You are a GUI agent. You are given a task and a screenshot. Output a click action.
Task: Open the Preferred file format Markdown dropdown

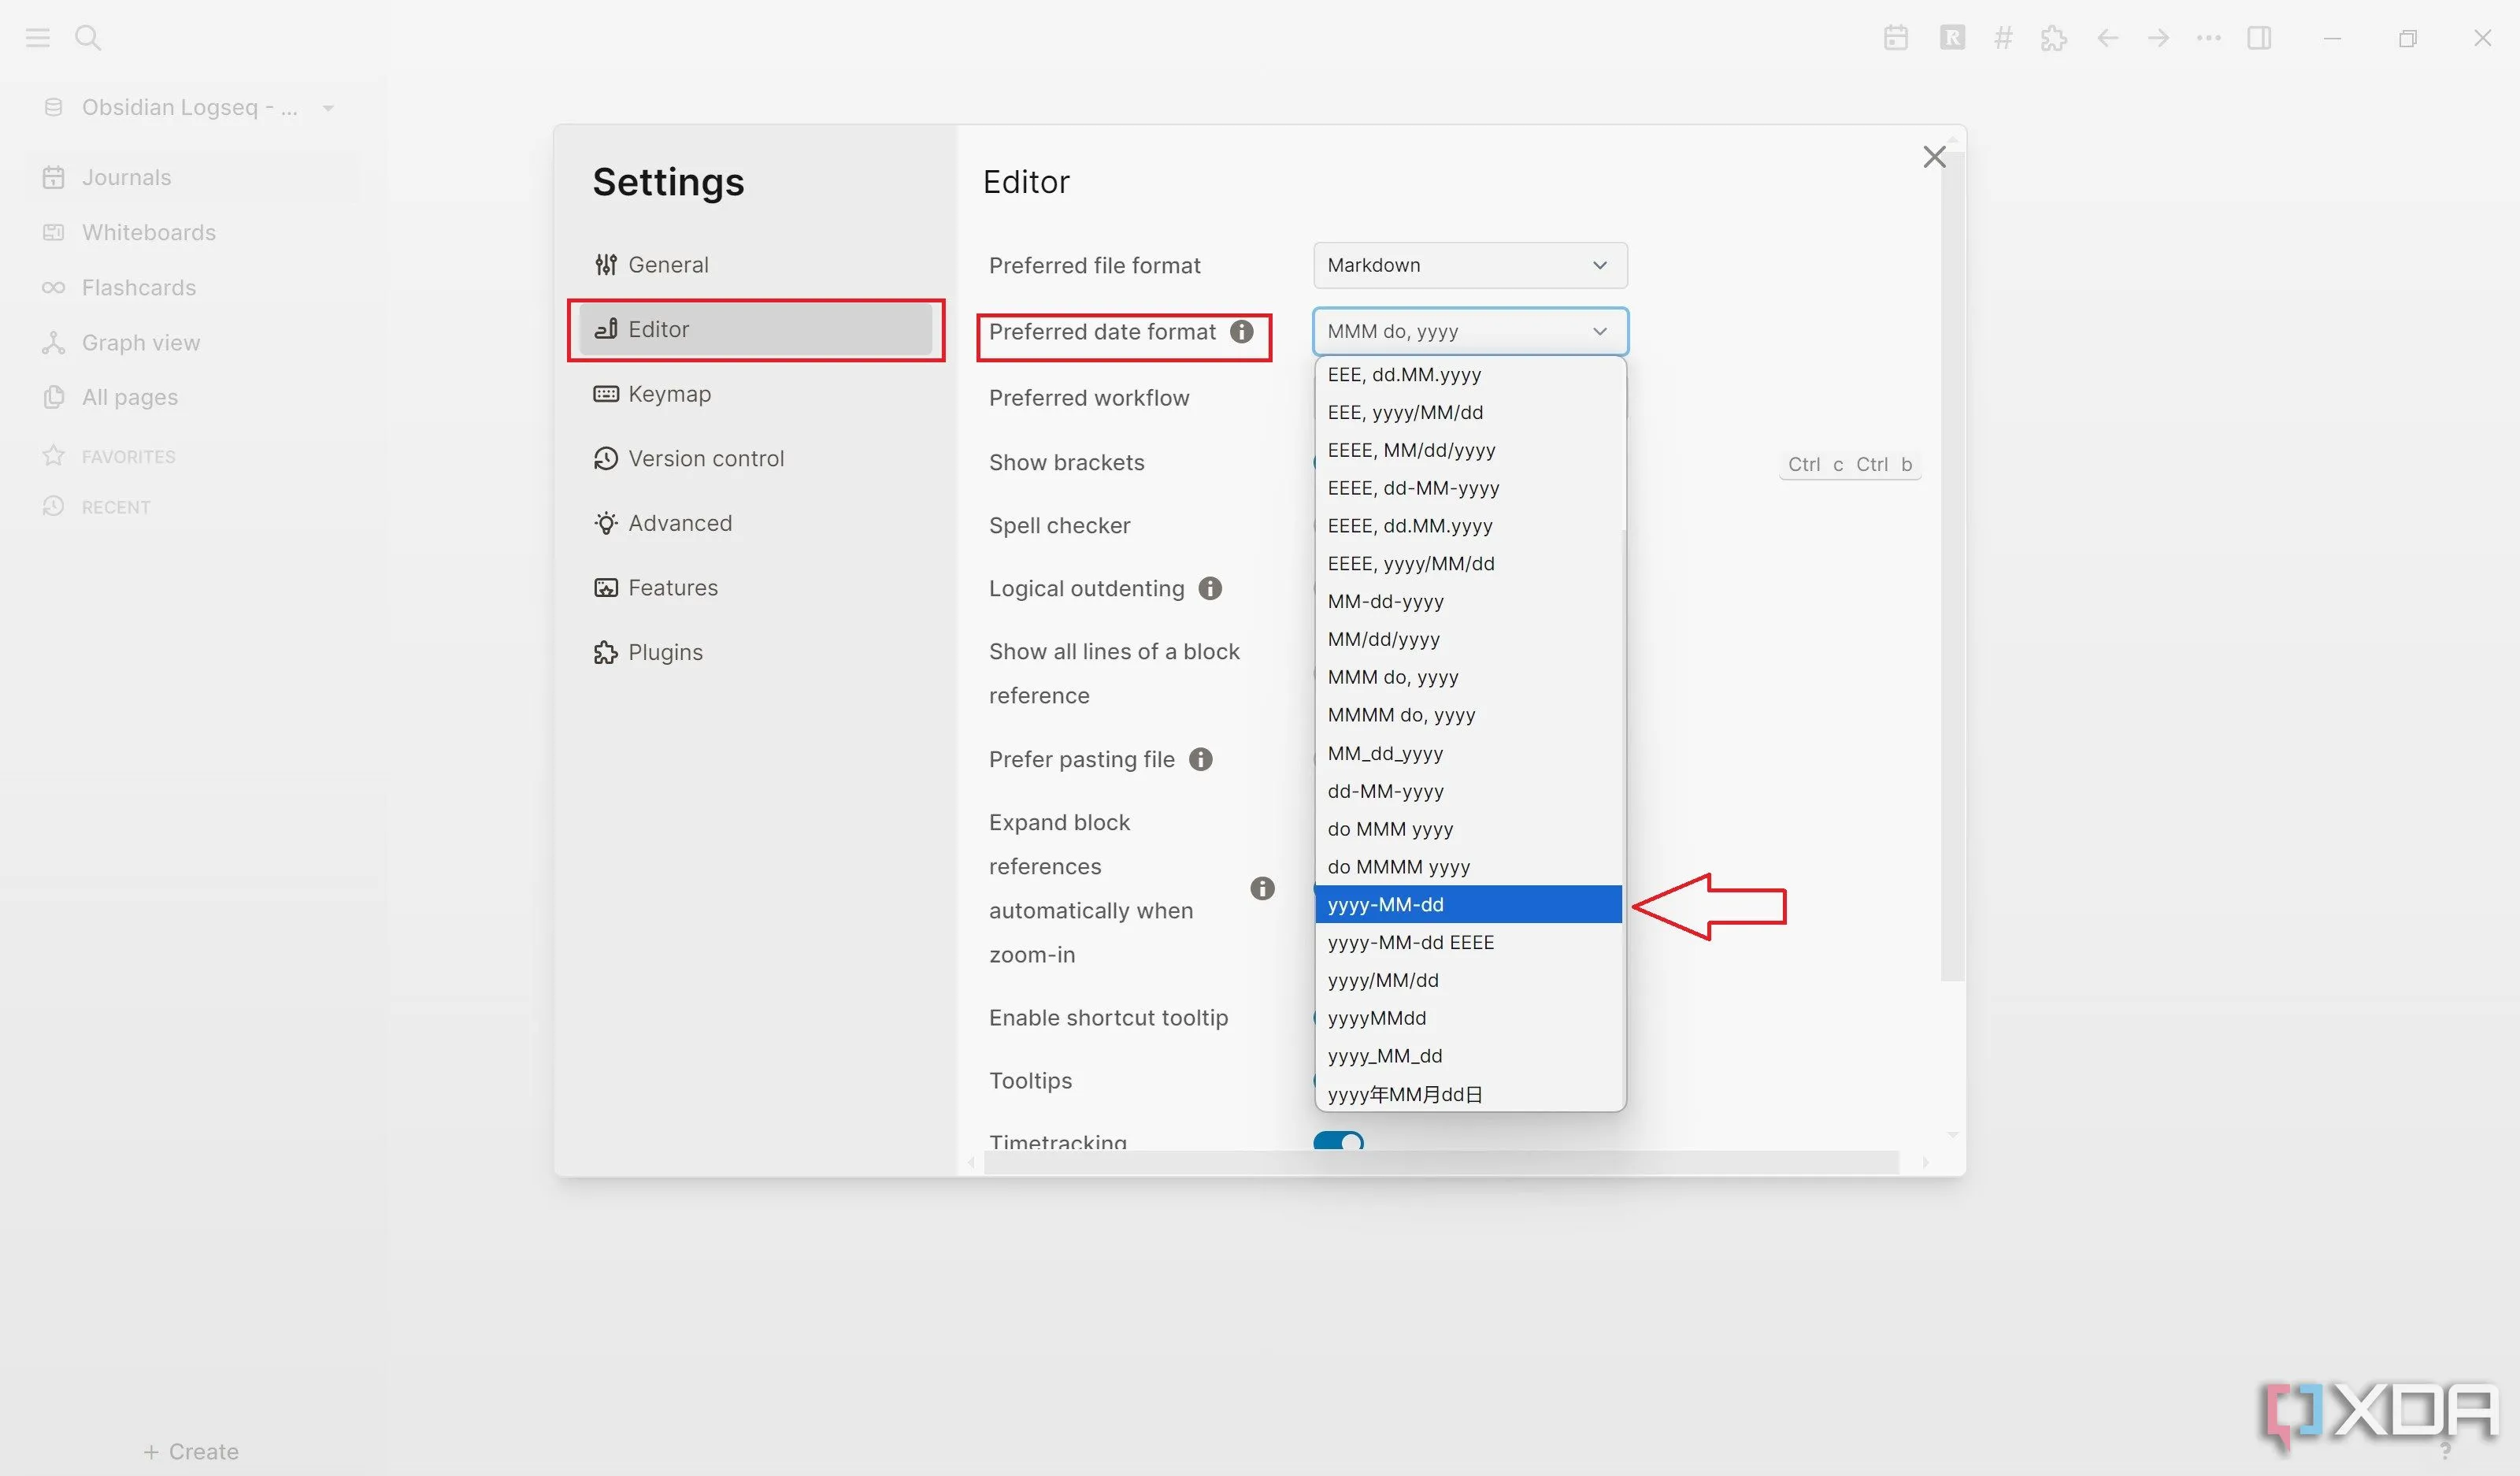tap(1470, 265)
